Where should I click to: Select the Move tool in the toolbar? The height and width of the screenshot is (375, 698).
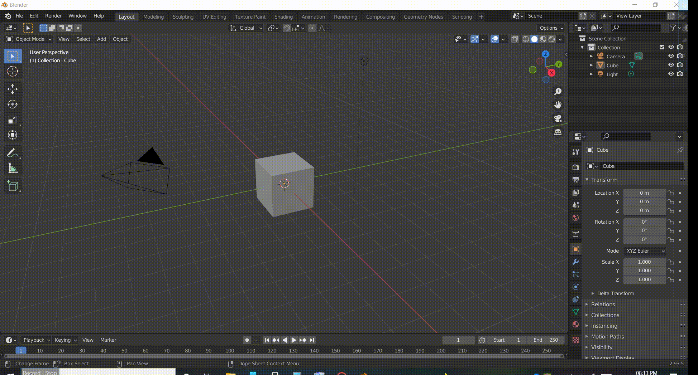[x=13, y=89]
